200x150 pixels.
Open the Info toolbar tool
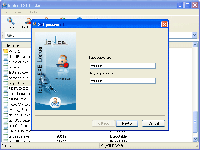(11, 23)
